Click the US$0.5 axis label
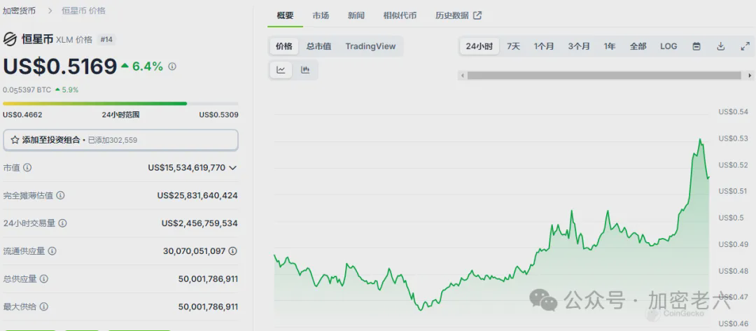The height and width of the screenshot is (331, 756). 731,218
